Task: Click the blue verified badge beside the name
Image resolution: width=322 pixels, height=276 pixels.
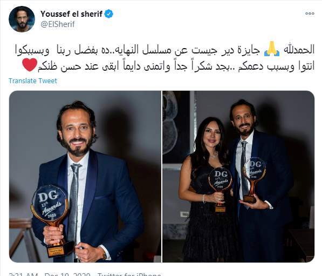Action: pyautogui.click(x=108, y=14)
